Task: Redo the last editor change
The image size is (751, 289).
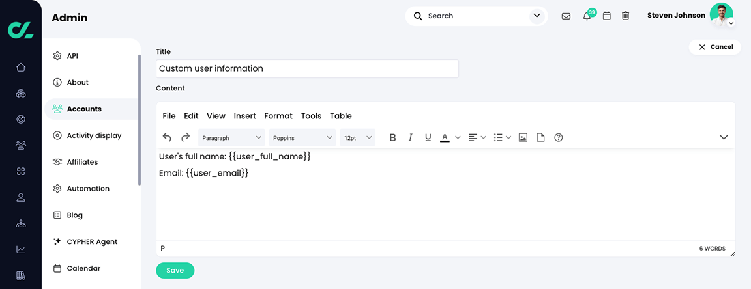Action: tap(185, 137)
